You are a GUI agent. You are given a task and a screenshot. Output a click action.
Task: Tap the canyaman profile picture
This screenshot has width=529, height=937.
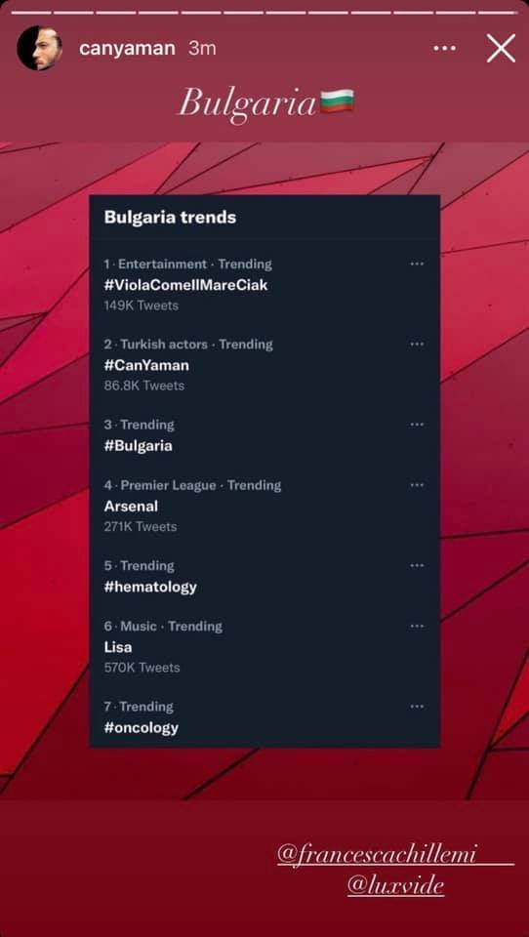(x=40, y=48)
